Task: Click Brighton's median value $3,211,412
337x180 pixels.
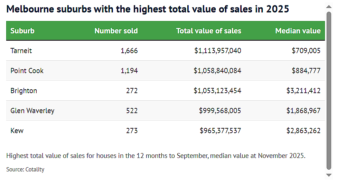Action: coord(303,91)
